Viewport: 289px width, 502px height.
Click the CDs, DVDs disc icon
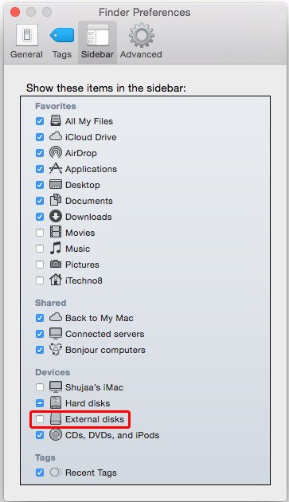[56, 435]
